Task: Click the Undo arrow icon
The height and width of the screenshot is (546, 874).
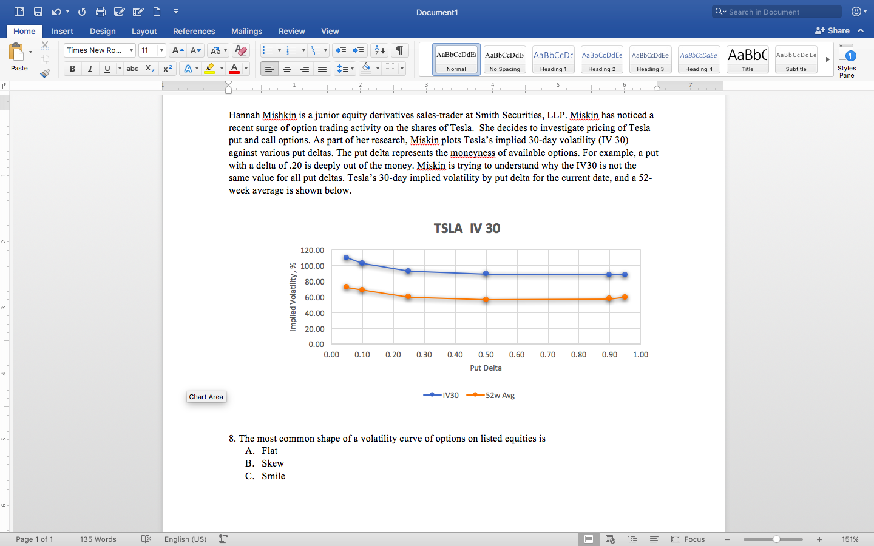Action: pyautogui.click(x=56, y=12)
